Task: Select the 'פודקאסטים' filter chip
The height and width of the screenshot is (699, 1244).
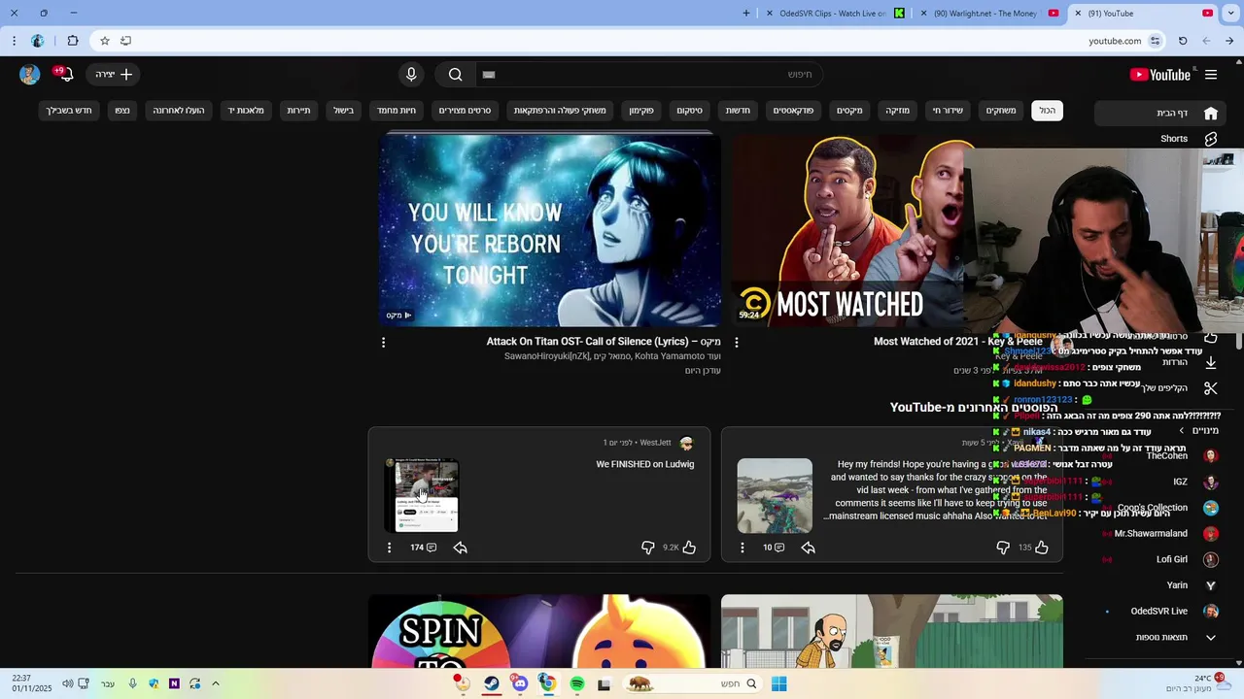Action: coord(793,111)
